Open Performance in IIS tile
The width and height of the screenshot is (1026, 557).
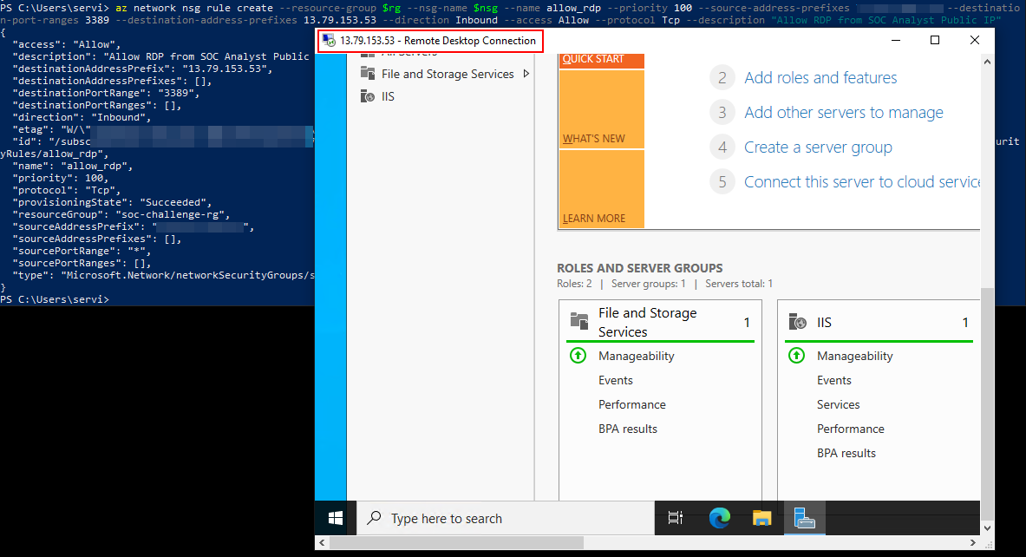[851, 429]
